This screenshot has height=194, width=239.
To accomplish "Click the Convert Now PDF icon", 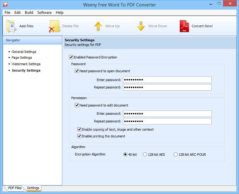I will tap(184, 26).
